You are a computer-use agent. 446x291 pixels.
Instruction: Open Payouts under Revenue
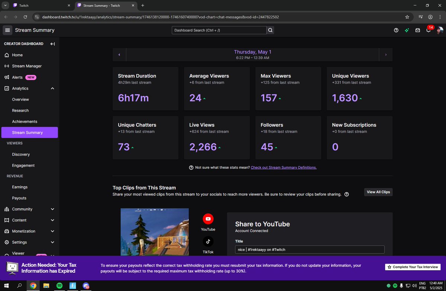(19, 198)
